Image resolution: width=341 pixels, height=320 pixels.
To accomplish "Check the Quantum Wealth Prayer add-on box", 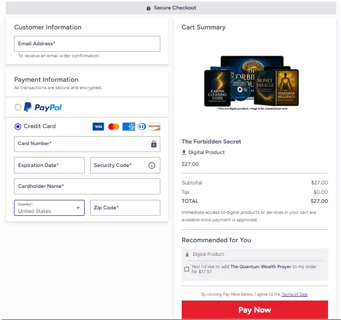I will pos(187,269).
